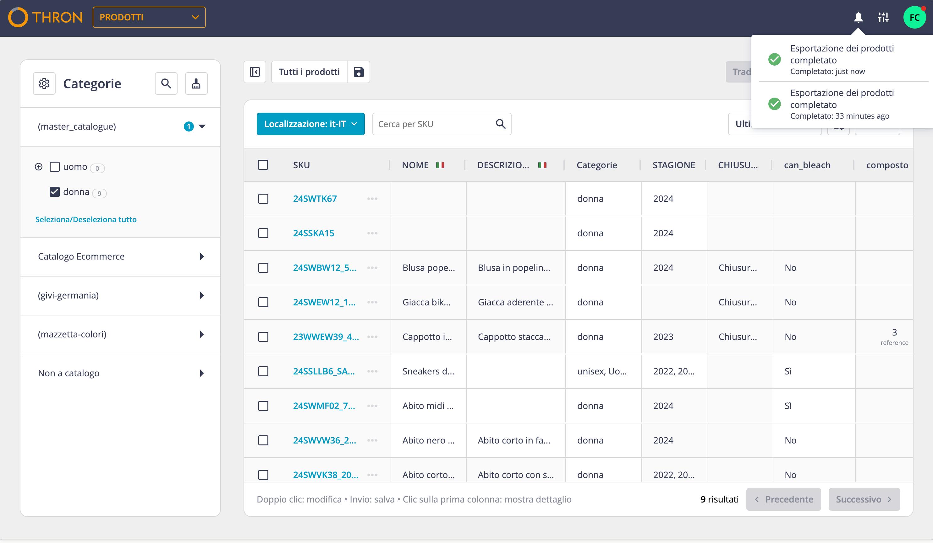Viewport: 933px width, 543px height.
Task: Clear category filters with the brush icon
Action: pos(196,83)
